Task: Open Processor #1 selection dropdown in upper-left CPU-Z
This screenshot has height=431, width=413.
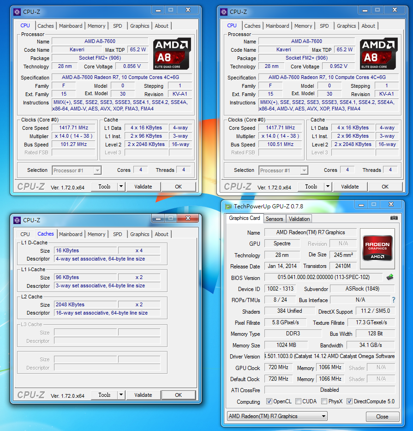Action: (x=77, y=170)
